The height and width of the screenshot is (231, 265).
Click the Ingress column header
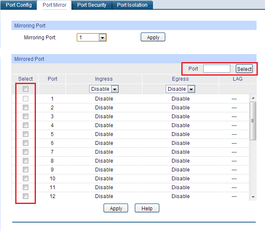(104, 79)
